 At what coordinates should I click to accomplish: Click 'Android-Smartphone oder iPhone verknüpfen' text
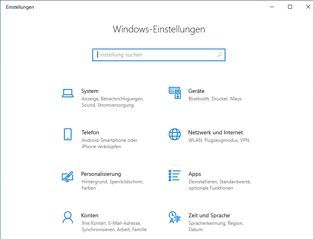click(109, 143)
